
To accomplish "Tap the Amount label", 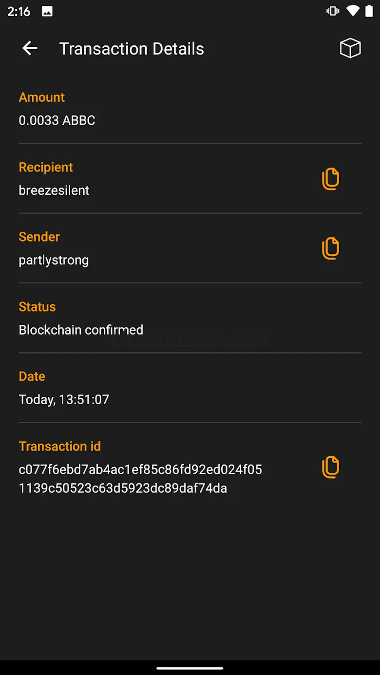I will [x=42, y=97].
